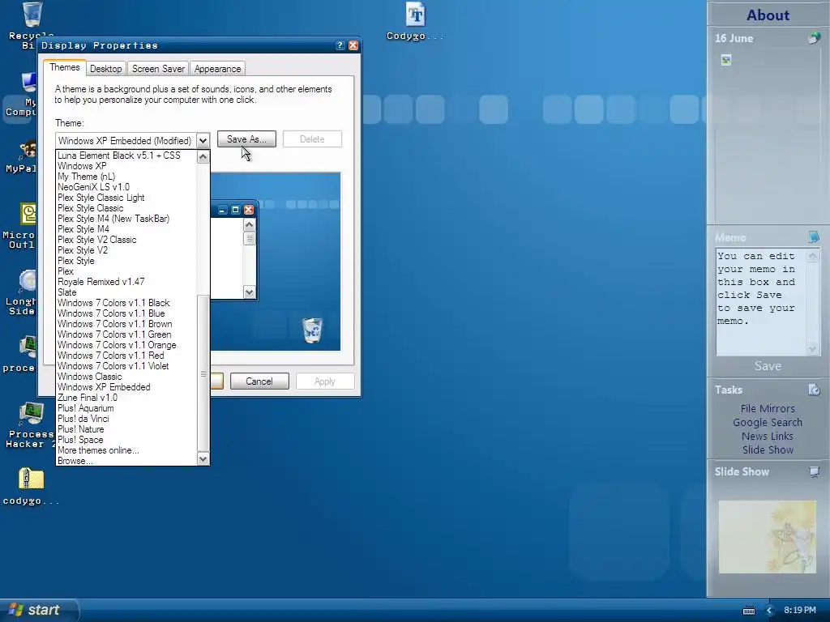
Task: Open My Computer desktop icon
Action: click(x=28, y=83)
